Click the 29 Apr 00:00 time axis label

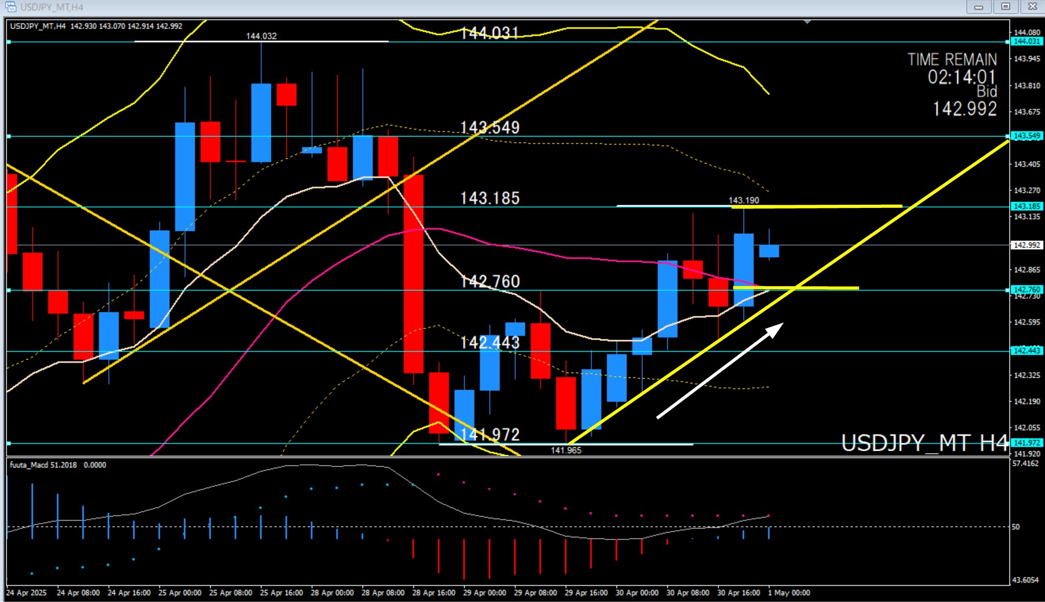coord(485,593)
